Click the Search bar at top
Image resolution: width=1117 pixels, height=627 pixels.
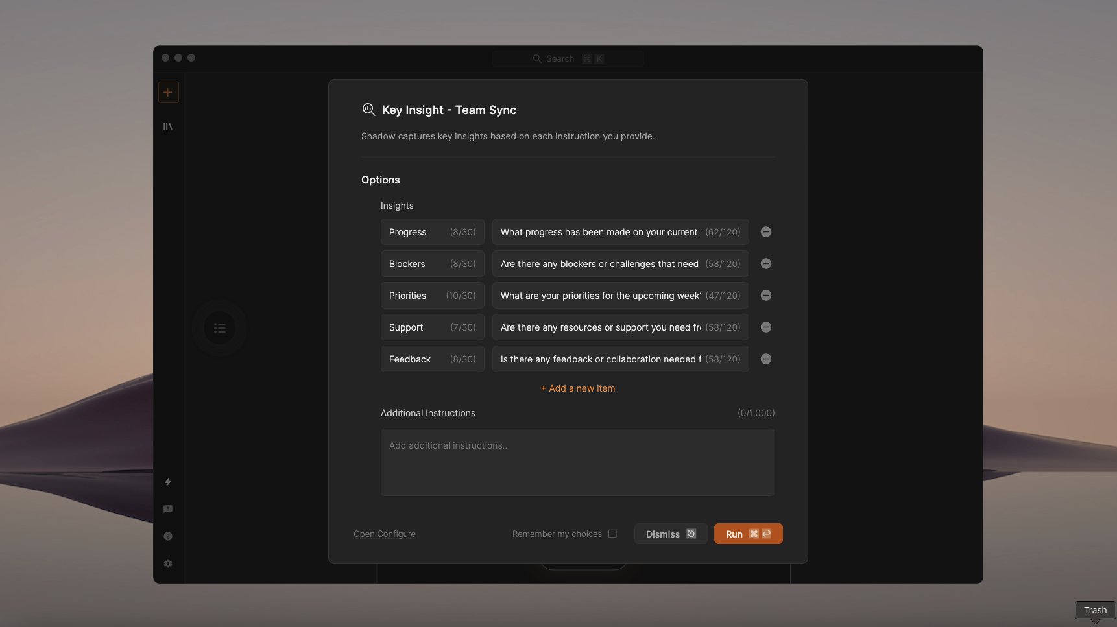[x=568, y=58]
